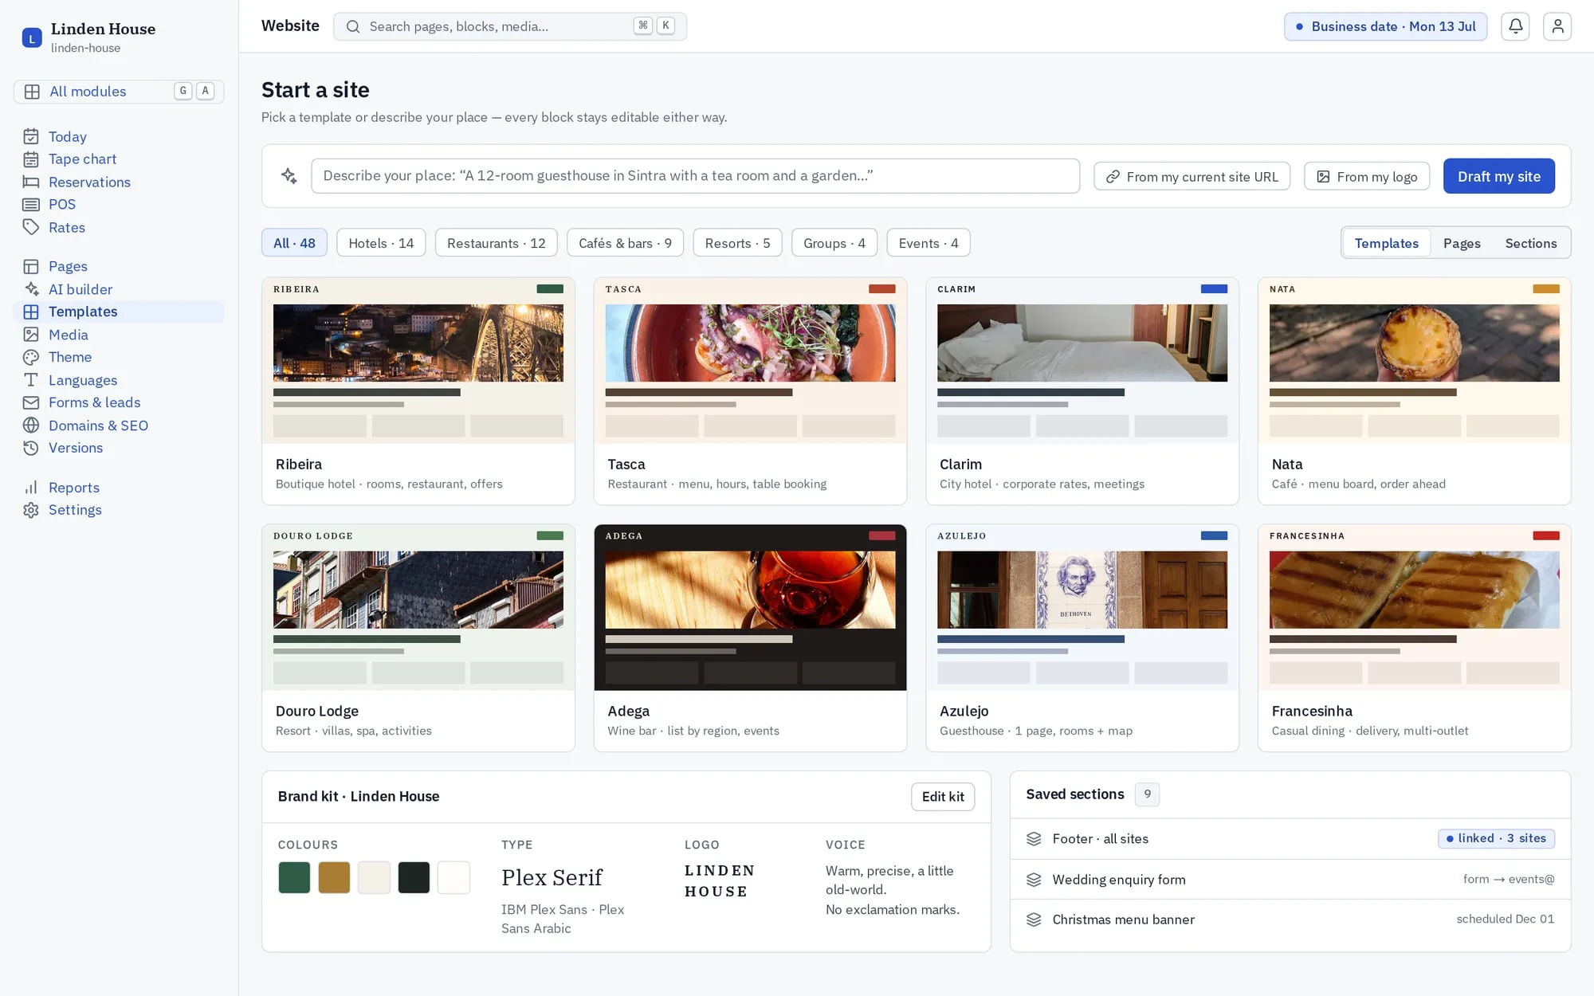The image size is (1594, 996).
Task: Click the magnifier icon in search box
Action: click(352, 26)
